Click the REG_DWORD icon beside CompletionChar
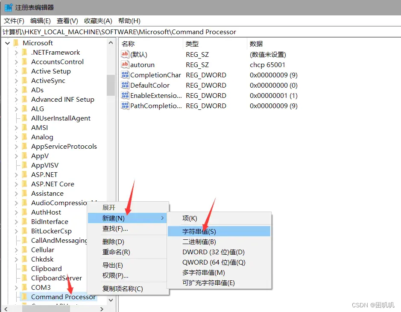The width and height of the screenshot is (401, 312). pyautogui.click(x=126, y=75)
